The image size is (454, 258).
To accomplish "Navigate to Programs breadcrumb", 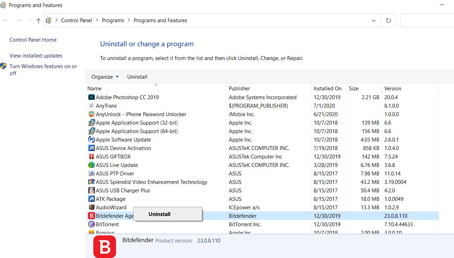I will coord(113,20).
